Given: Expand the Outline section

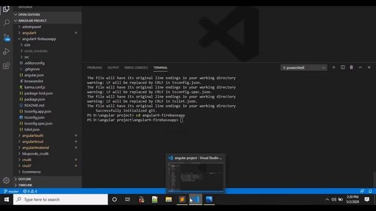Looking at the screenshot, I should point(48,179).
